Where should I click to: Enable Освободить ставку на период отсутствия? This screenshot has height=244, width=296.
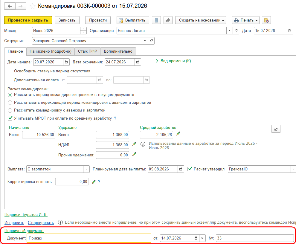(x=10, y=71)
